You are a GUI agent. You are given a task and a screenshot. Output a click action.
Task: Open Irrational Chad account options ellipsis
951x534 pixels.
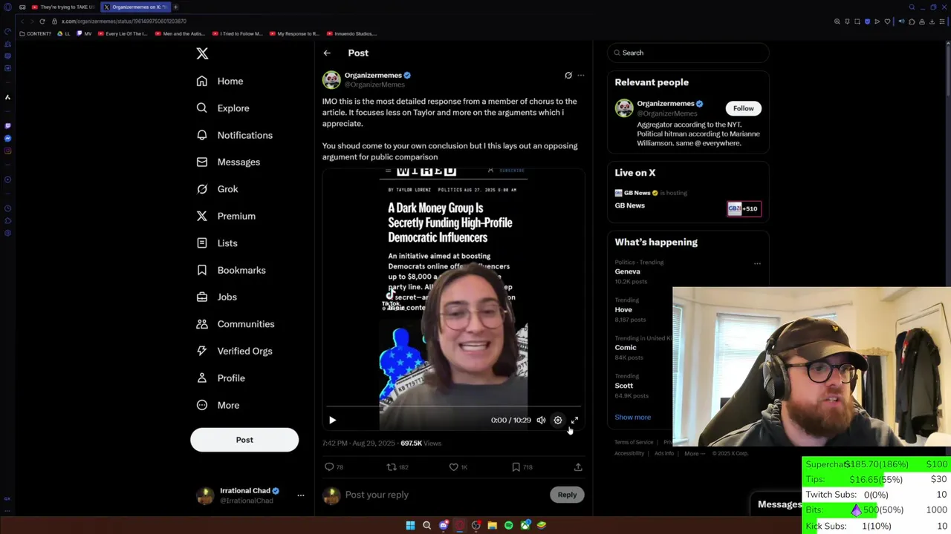(301, 495)
